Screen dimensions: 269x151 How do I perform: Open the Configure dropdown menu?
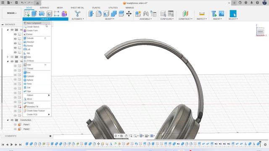click(167, 19)
